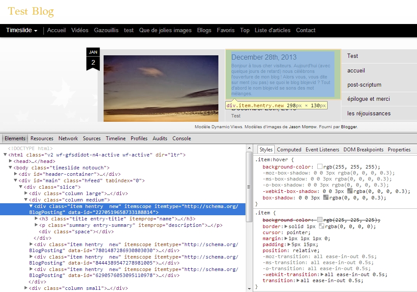The height and width of the screenshot is (292, 417).
Task: Collapse the column medium div
Action: 26,199
